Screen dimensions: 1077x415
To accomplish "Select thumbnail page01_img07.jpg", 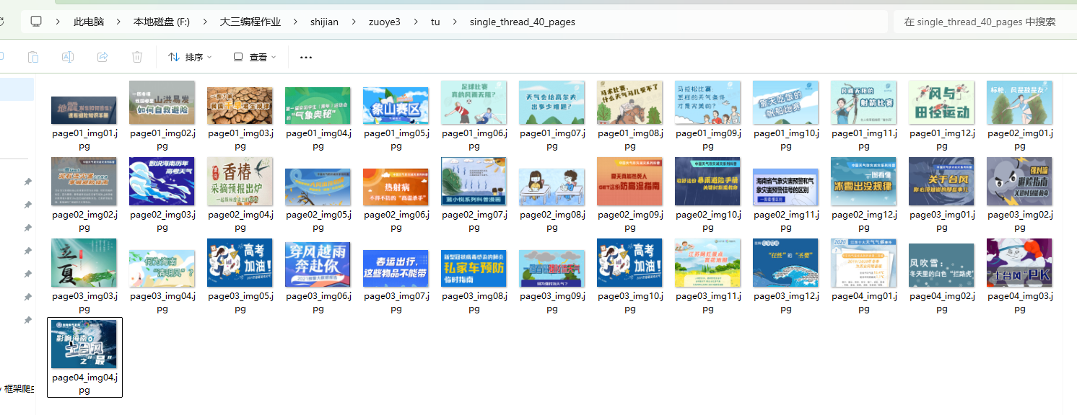I will [551, 102].
